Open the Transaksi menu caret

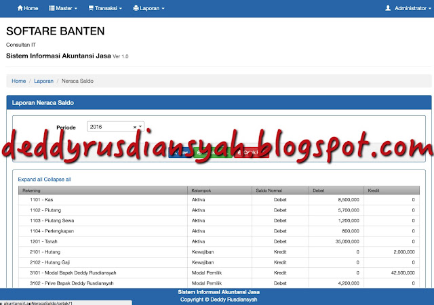click(x=121, y=9)
